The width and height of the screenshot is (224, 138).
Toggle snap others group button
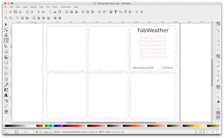(x=218, y=87)
